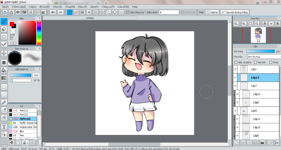Viewport: 281px width, 150px height.
Task: Click the Đặt lại reset button
Action: pyautogui.click(x=212, y=12)
